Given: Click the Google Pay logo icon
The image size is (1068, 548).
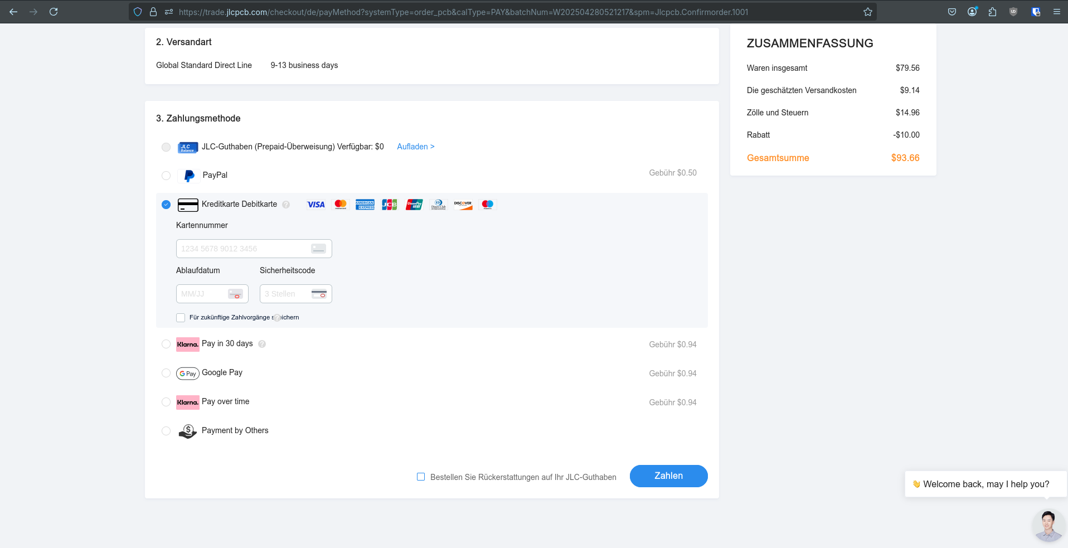Looking at the screenshot, I should (x=188, y=374).
